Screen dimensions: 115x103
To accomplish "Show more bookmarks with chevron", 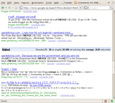I will click(109, 3).
